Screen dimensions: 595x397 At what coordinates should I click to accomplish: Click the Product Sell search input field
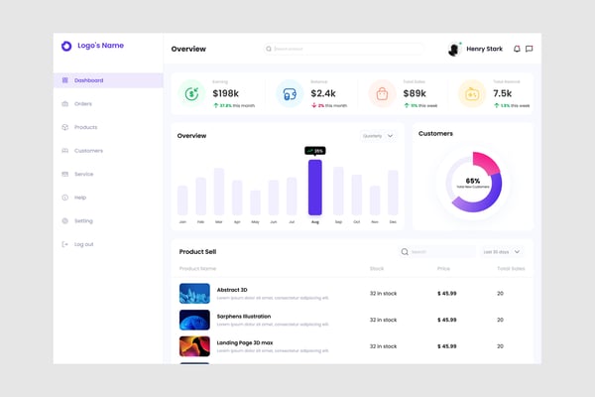436,252
